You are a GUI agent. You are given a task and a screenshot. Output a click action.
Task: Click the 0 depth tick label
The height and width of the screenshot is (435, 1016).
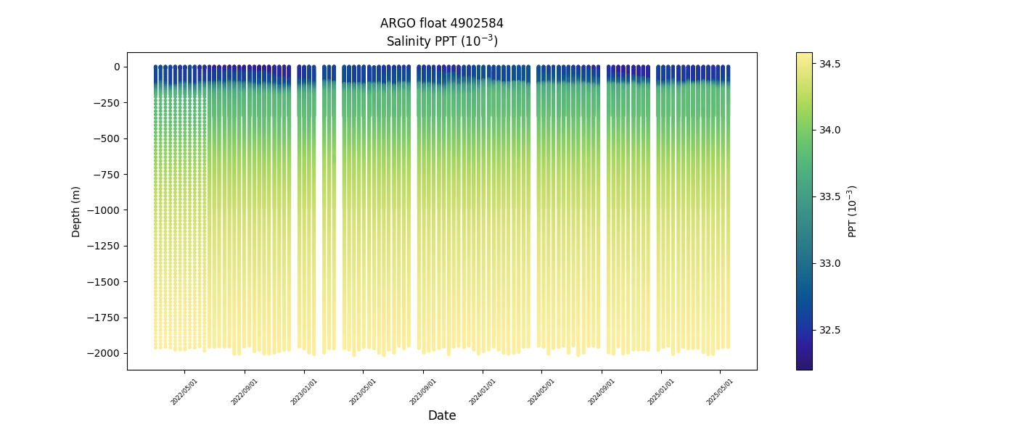116,67
